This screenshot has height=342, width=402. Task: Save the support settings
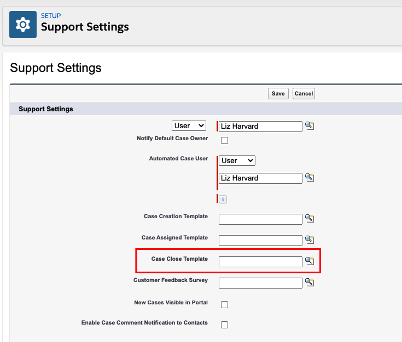(278, 94)
